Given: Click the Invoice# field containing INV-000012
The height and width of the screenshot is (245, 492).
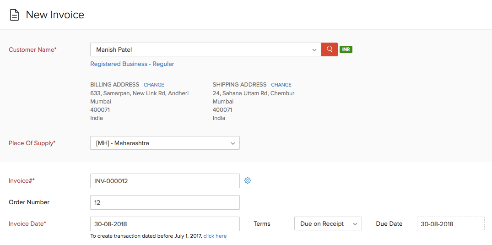Looking at the screenshot, I should coord(165,181).
